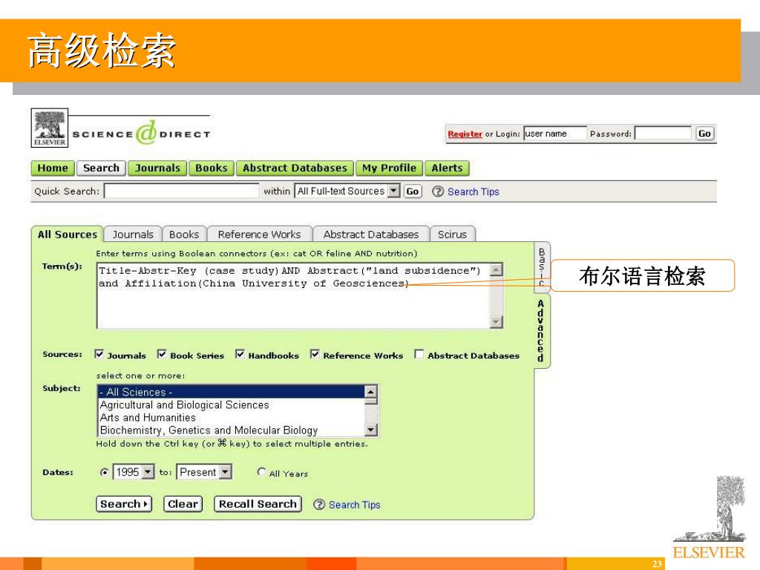The height and width of the screenshot is (570, 760).
Task: Toggle the Book Series checkbox
Action: click(162, 354)
